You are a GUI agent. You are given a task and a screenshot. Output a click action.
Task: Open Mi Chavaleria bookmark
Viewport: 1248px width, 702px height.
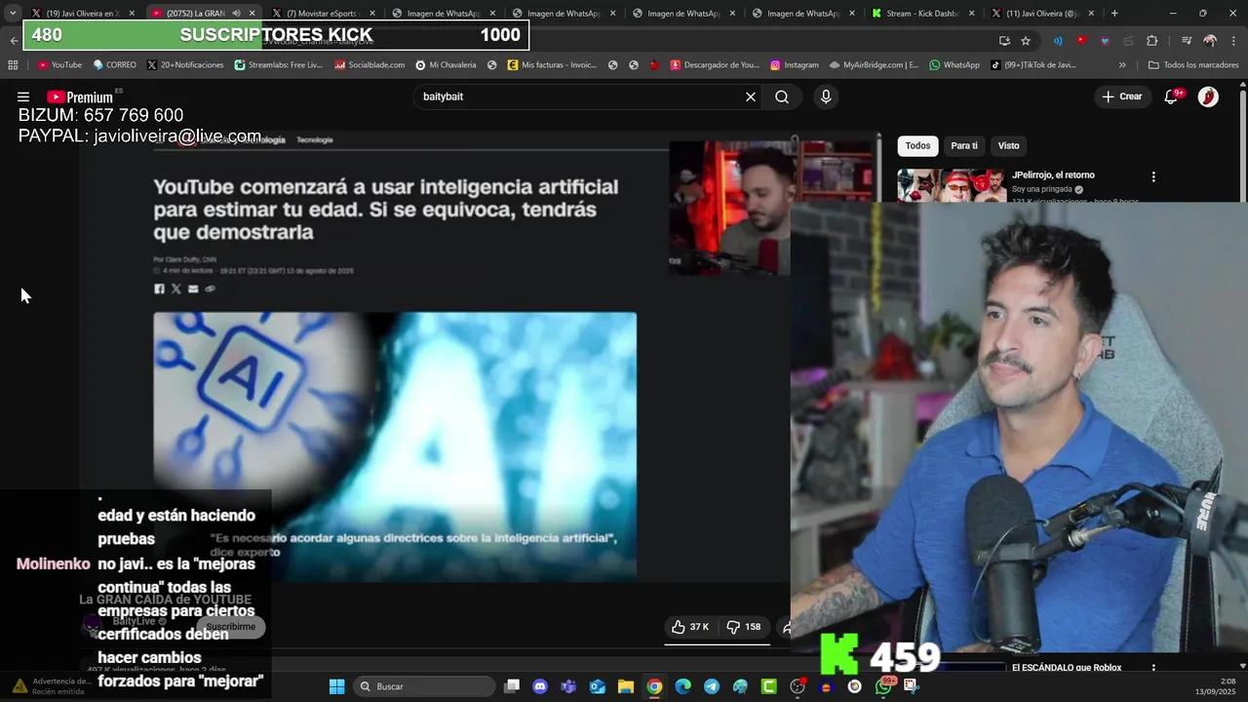pyautogui.click(x=446, y=65)
